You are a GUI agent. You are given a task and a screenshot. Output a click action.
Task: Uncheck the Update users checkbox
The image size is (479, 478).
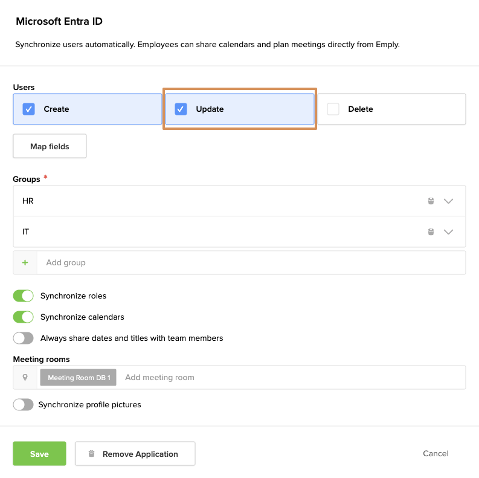click(181, 109)
